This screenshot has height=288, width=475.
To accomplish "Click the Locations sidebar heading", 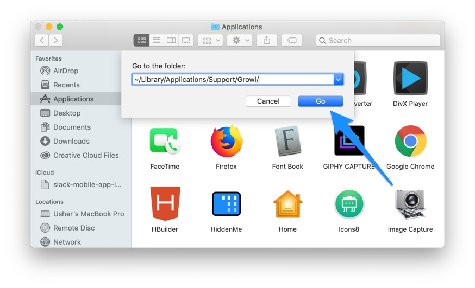I will 49,202.
